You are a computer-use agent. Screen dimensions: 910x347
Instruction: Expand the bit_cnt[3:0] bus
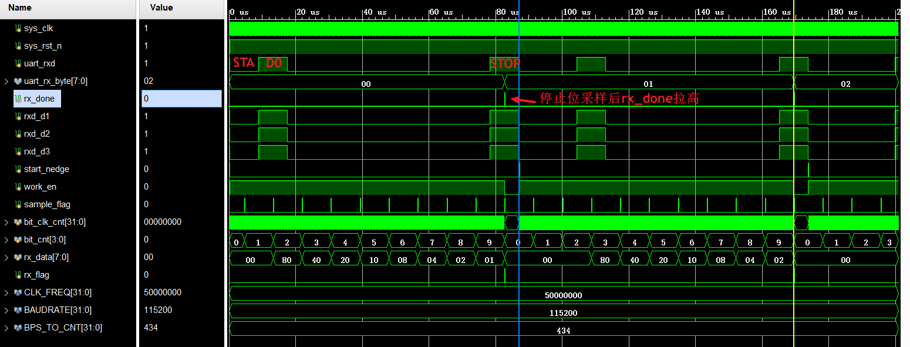[x=6, y=240]
